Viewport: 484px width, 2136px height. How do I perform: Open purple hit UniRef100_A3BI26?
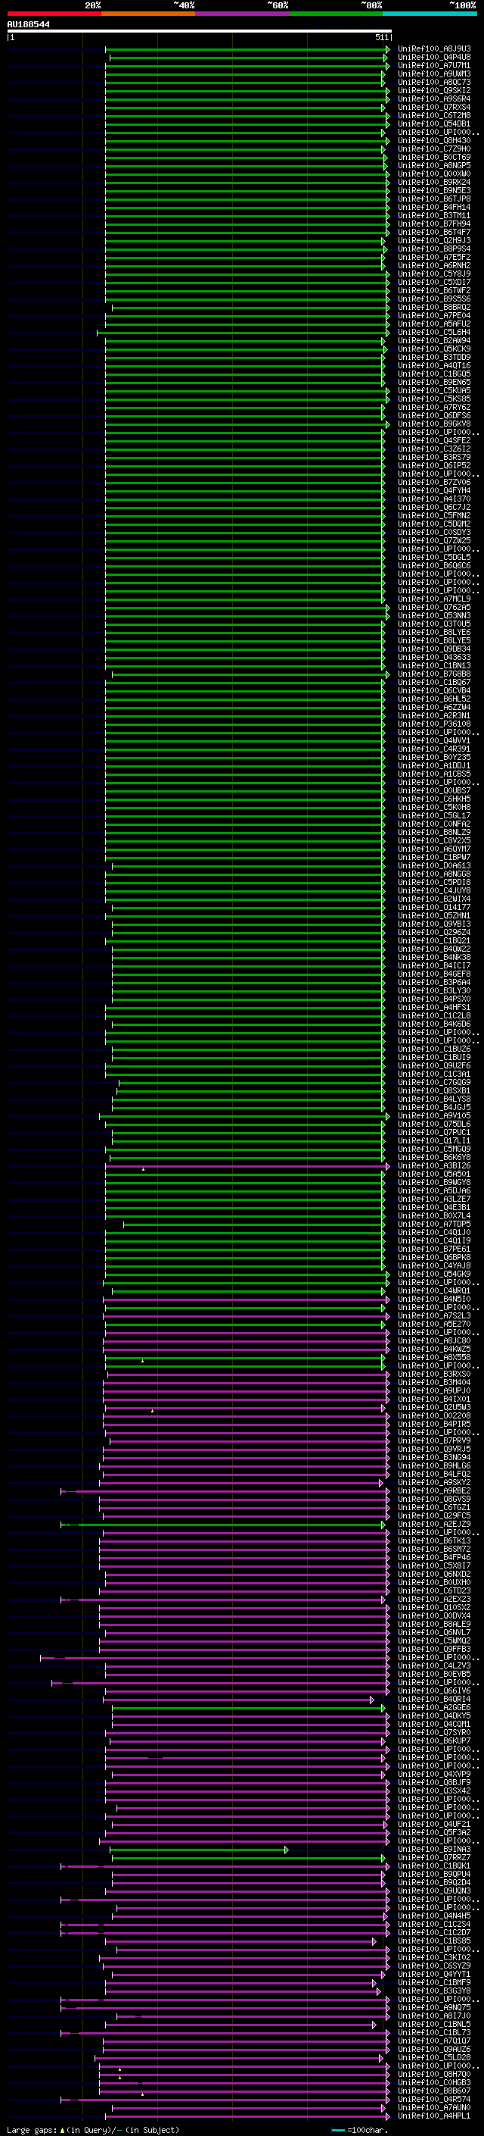coord(434,1165)
